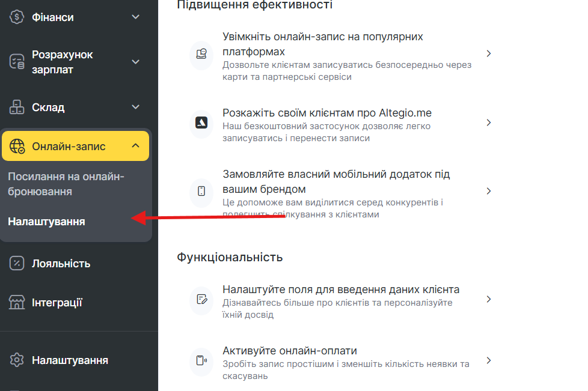
Task: Expand the Склад section chevron
Action: tap(136, 108)
